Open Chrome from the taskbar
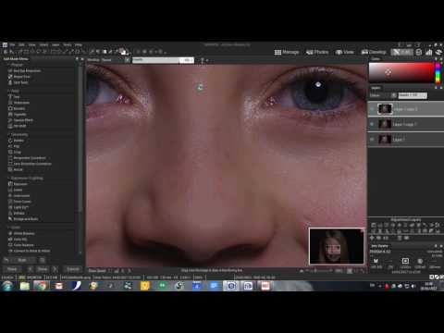The width and height of the screenshot is (444, 333). click(x=41, y=286)
